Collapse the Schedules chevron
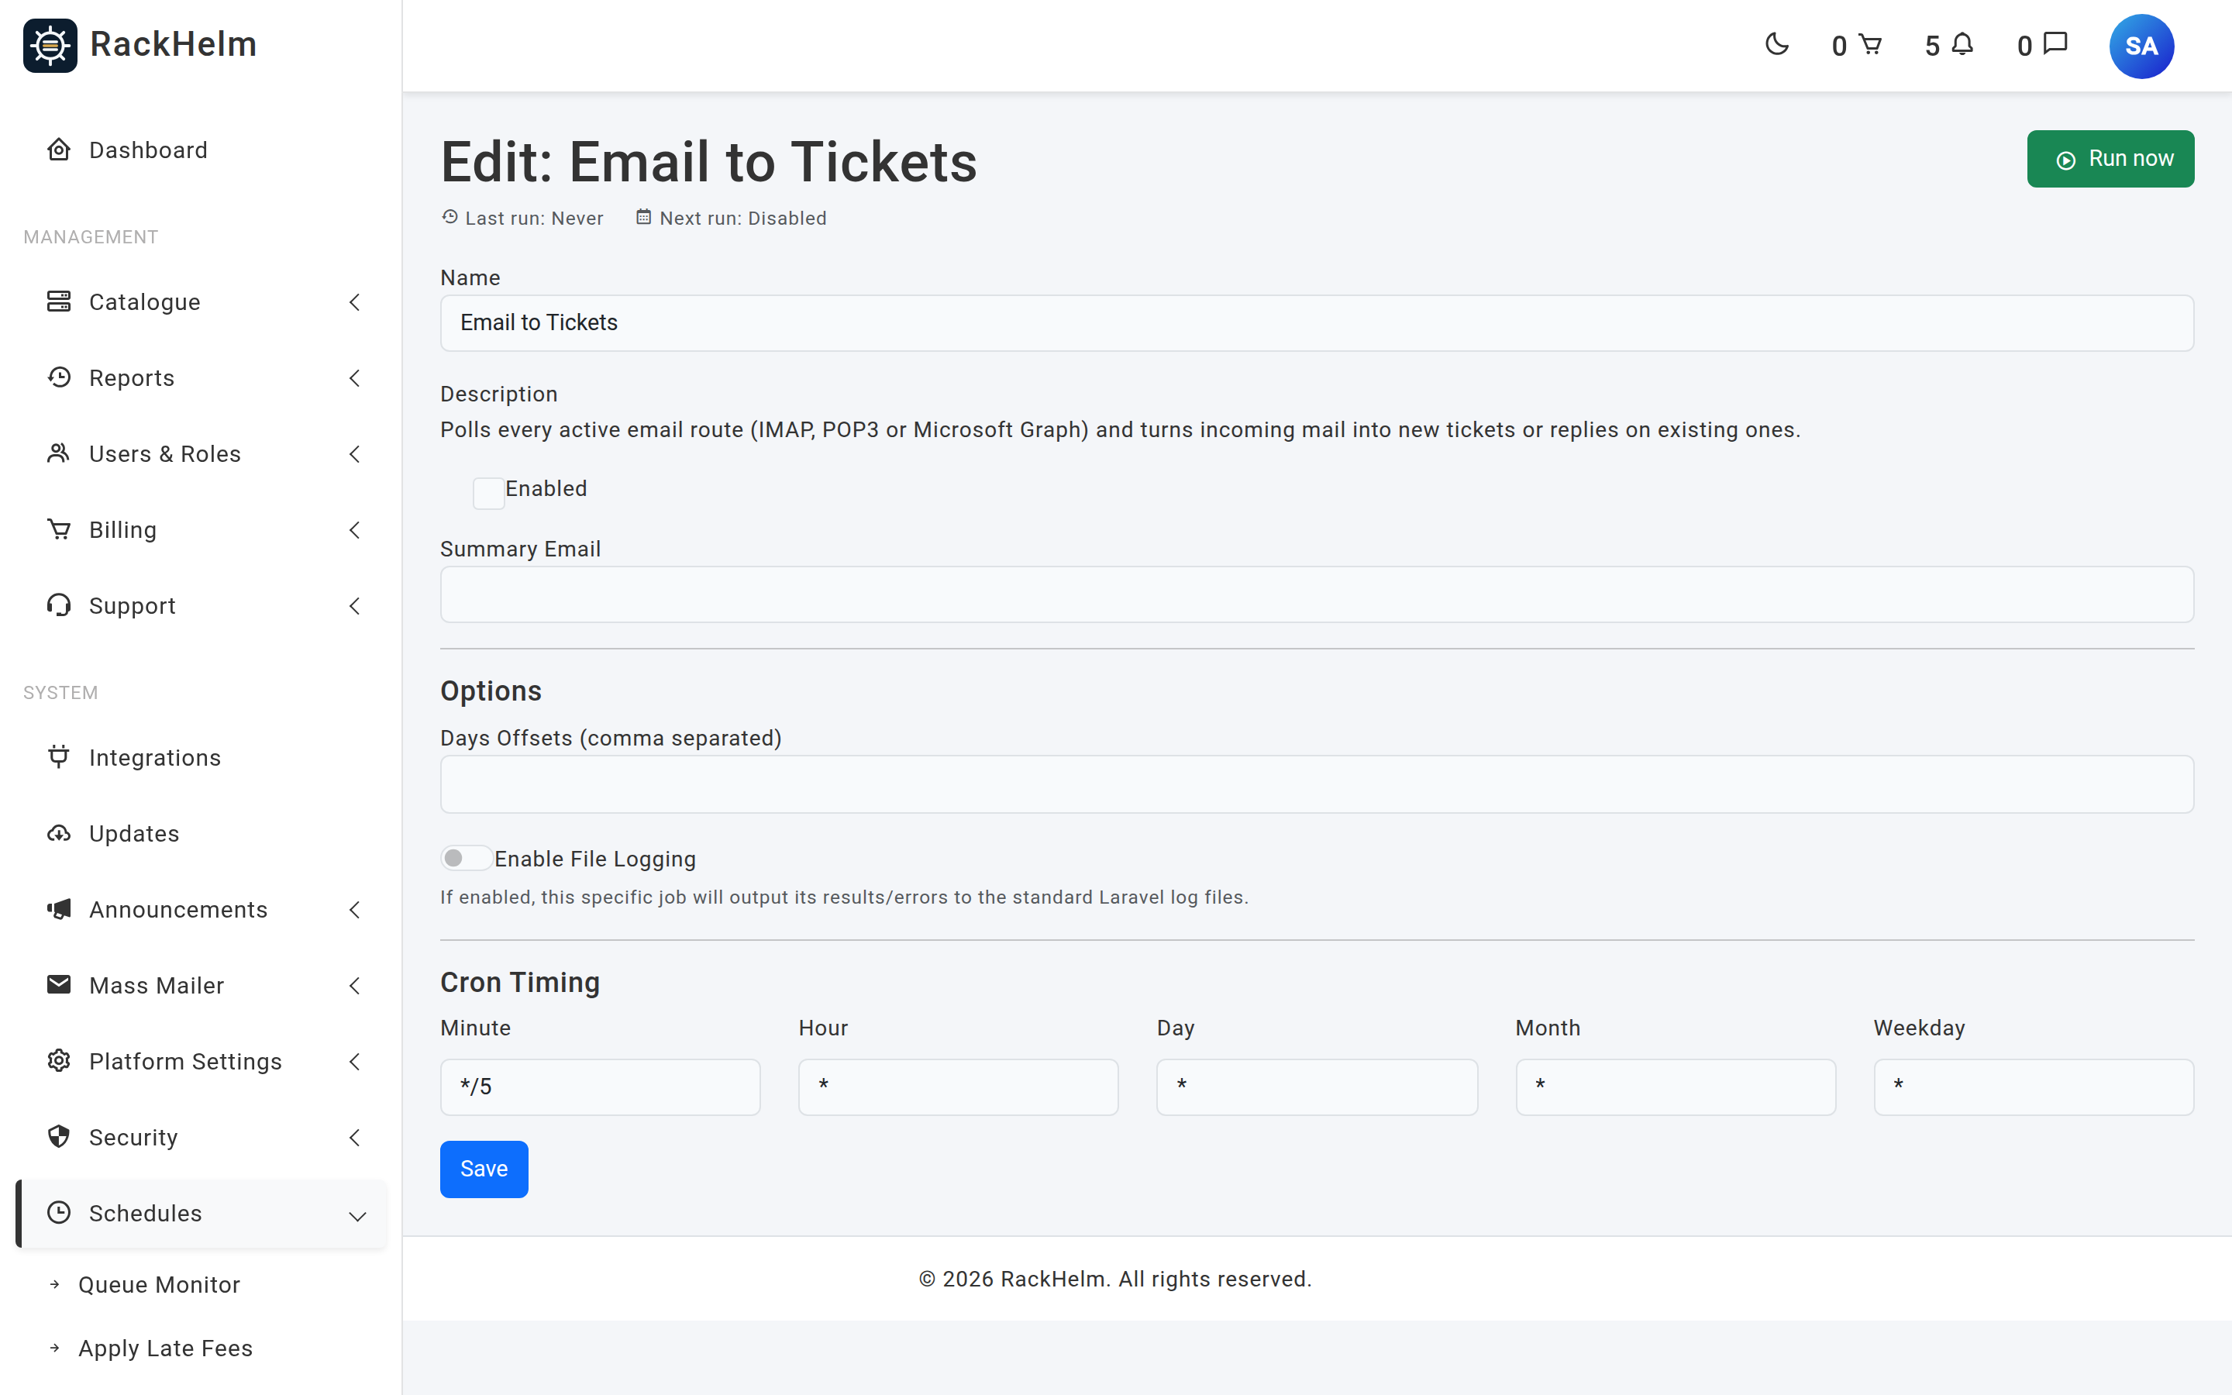Screen dimensions: 2232x1395 (x=358, y=1216)
